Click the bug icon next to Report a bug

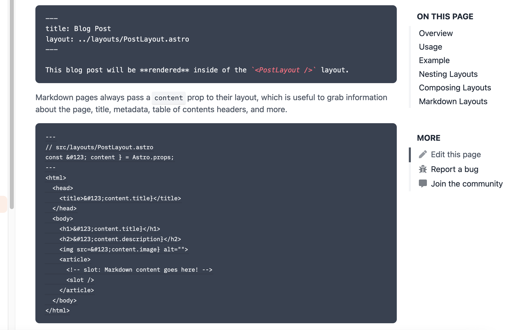point(423,169)
